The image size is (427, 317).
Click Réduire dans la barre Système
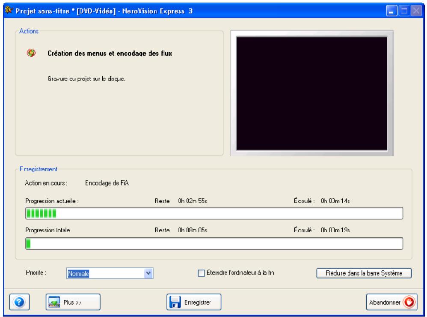click(x=364, y=273)
